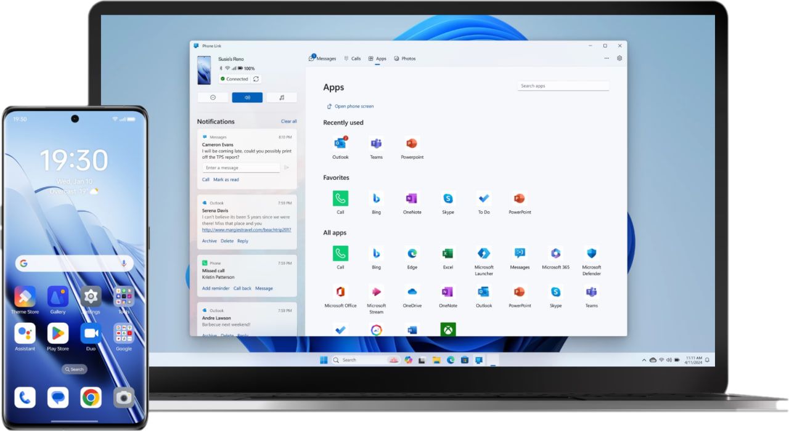This screenshot has height=431, width=789.
Task: Open the Camera app on the phone
Action: tap(124, 398)
